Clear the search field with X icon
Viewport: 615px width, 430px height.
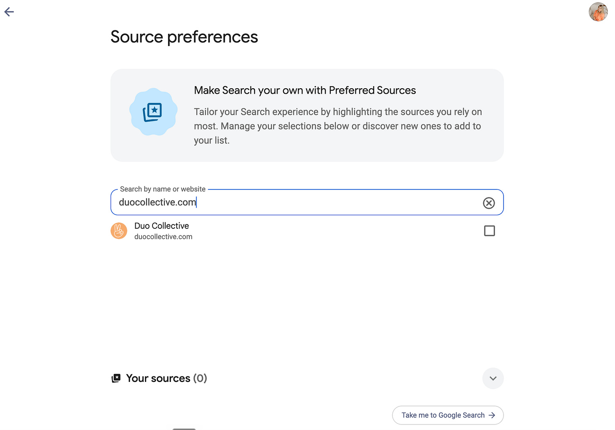[x=489, y=203]
